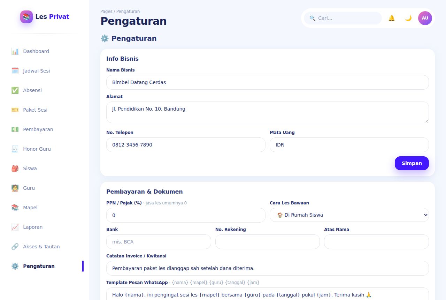Click the Simpan button in Info Bisnis
446x300 pixels.
(x=412, y=163)
